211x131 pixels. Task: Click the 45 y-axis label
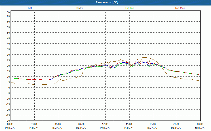click(8, 38)
